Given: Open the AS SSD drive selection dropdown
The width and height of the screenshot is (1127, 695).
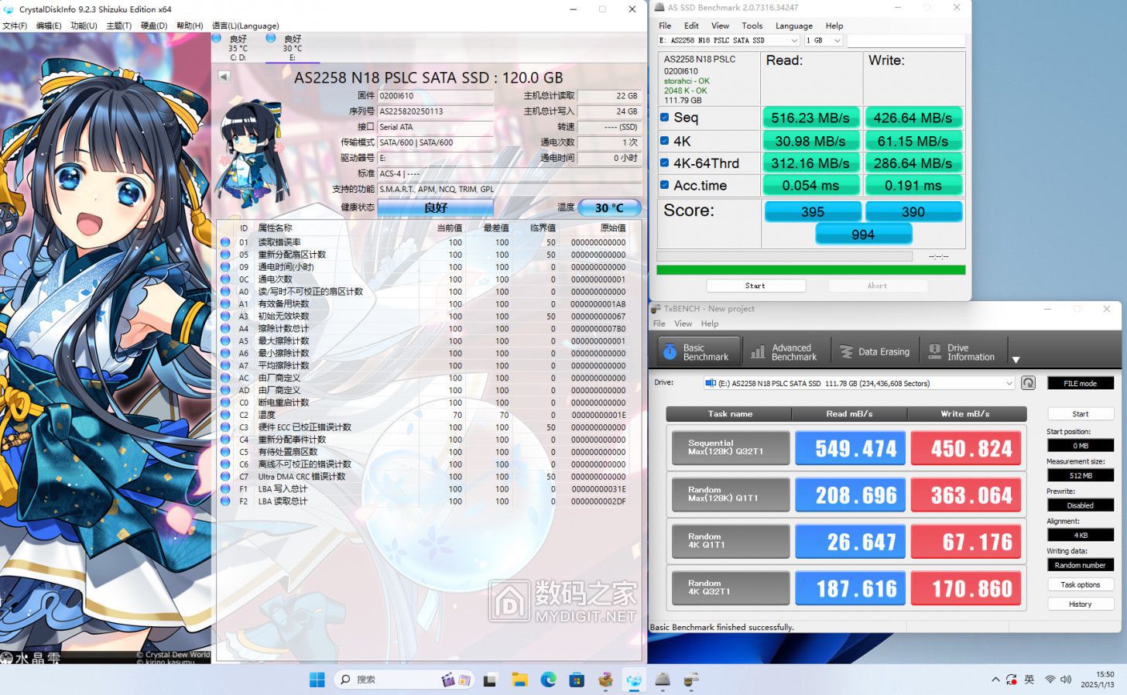Looking at the screenshot, I should click(728, 40).
